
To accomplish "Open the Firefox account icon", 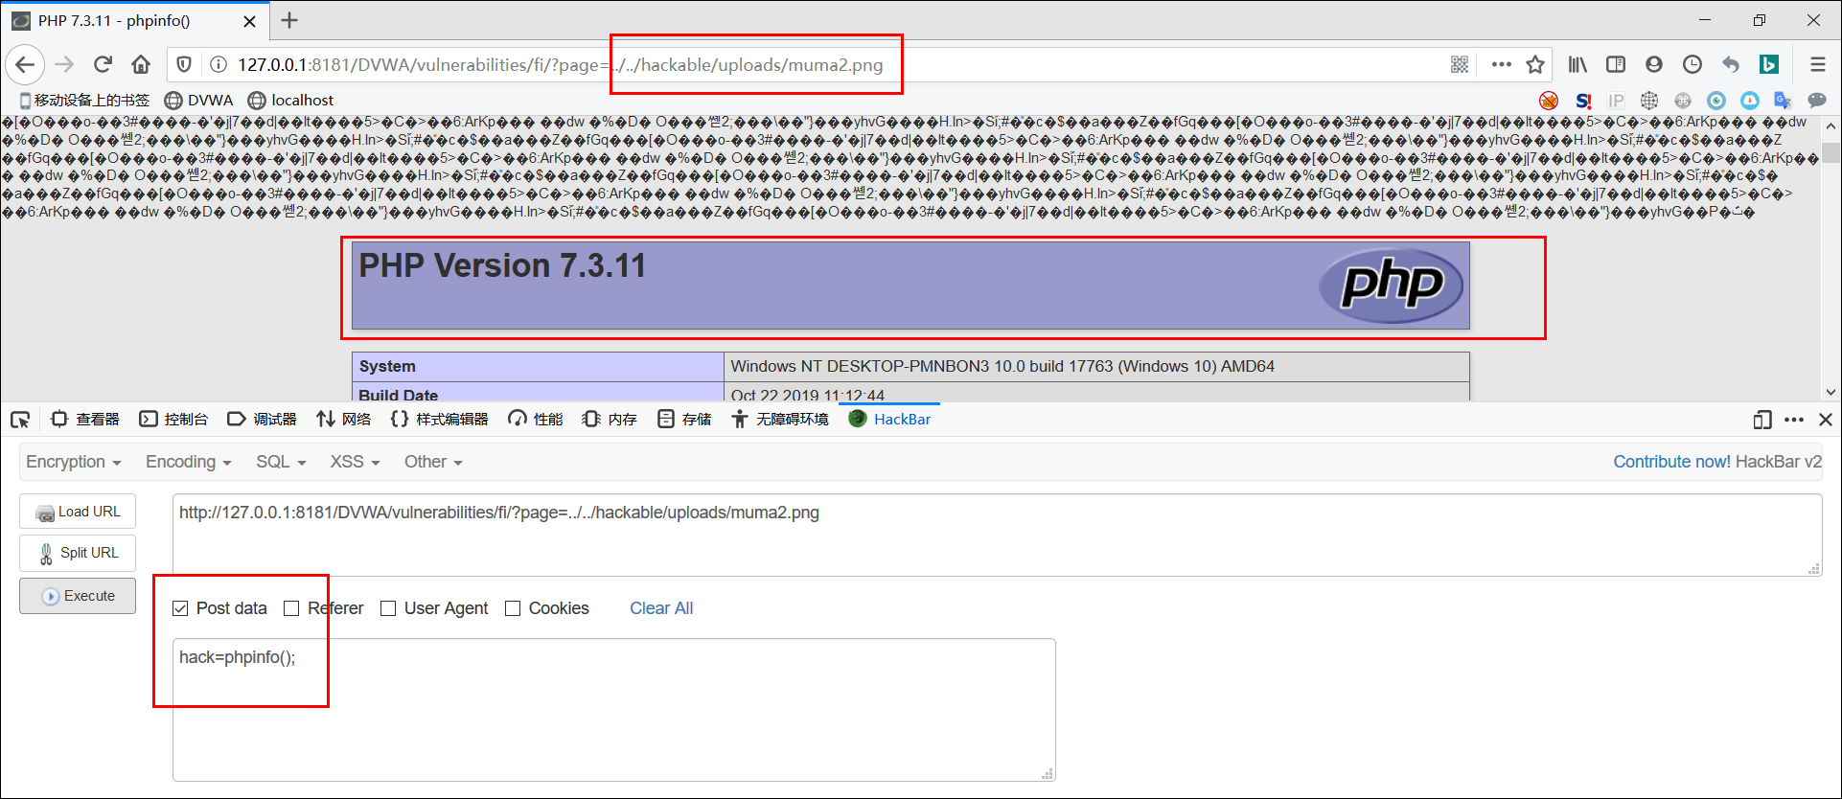I will (1654, 64).
